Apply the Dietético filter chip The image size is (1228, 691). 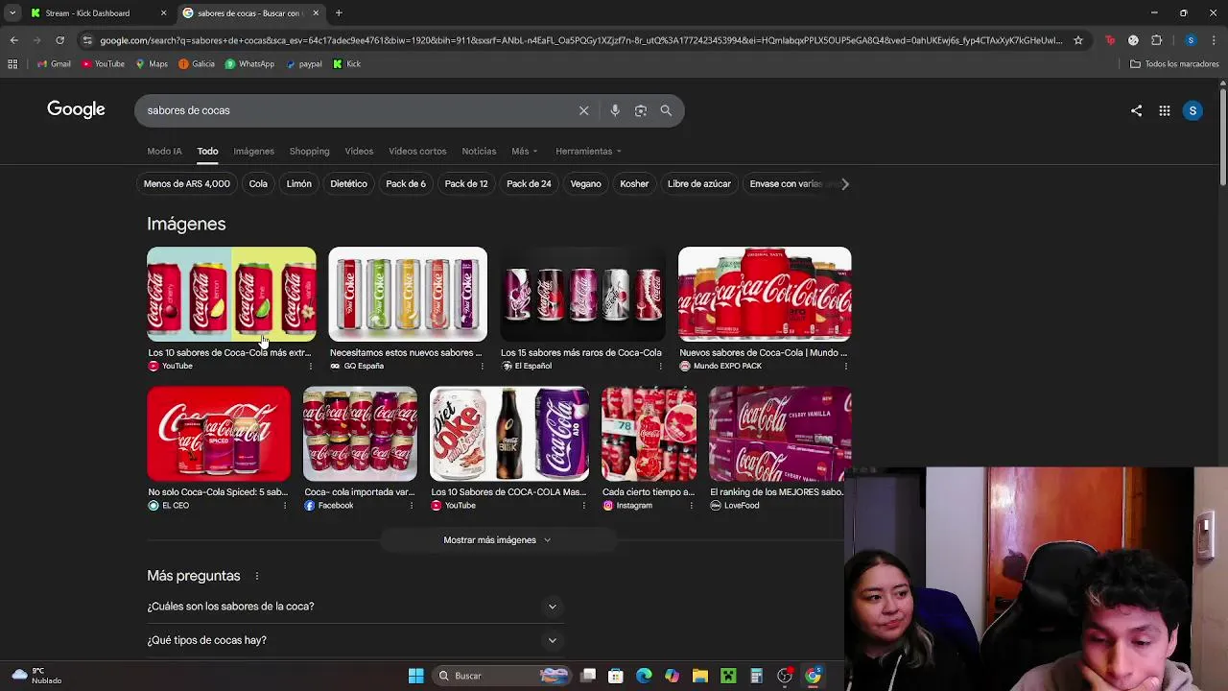click(x=348, y=183)
